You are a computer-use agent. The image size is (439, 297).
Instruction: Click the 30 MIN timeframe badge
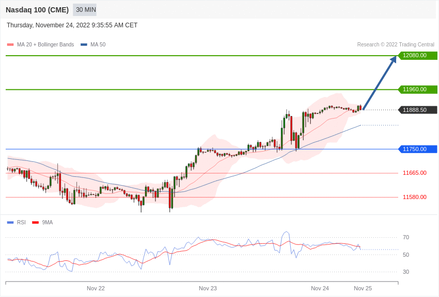(85, 10)
